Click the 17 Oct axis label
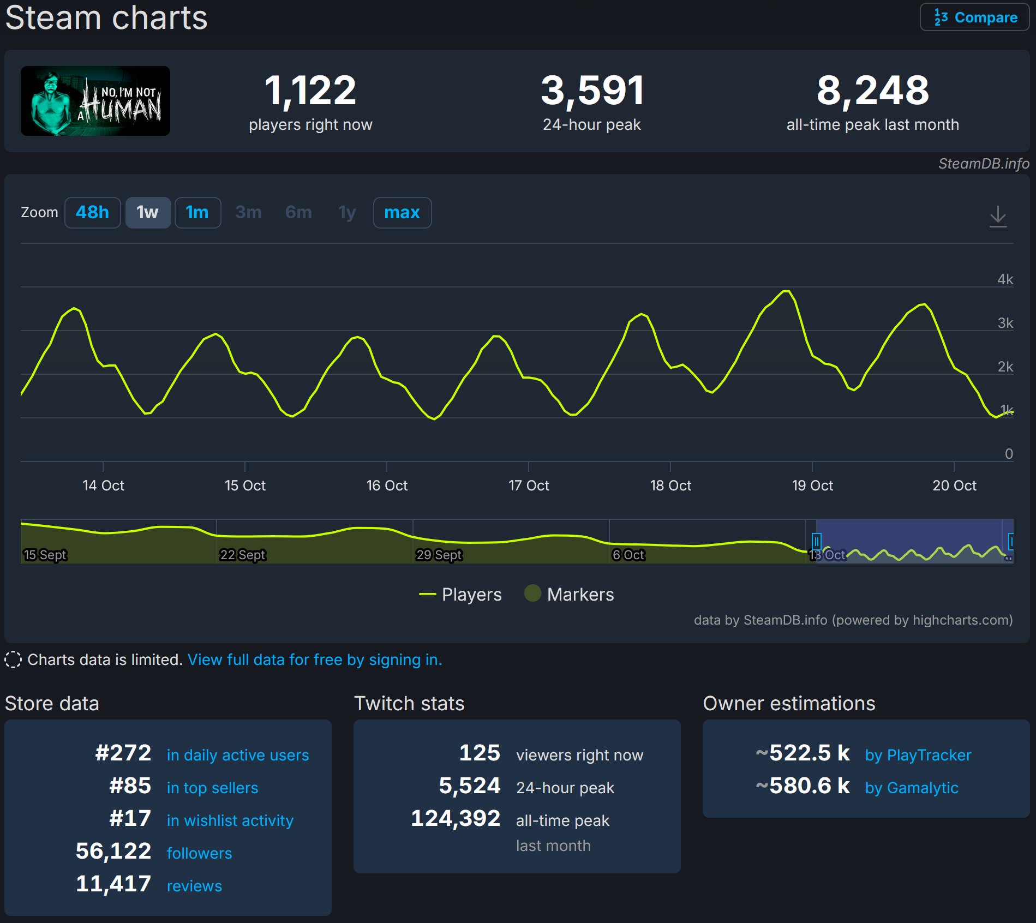The image size is (1036, 923). [x=529, y=486]
